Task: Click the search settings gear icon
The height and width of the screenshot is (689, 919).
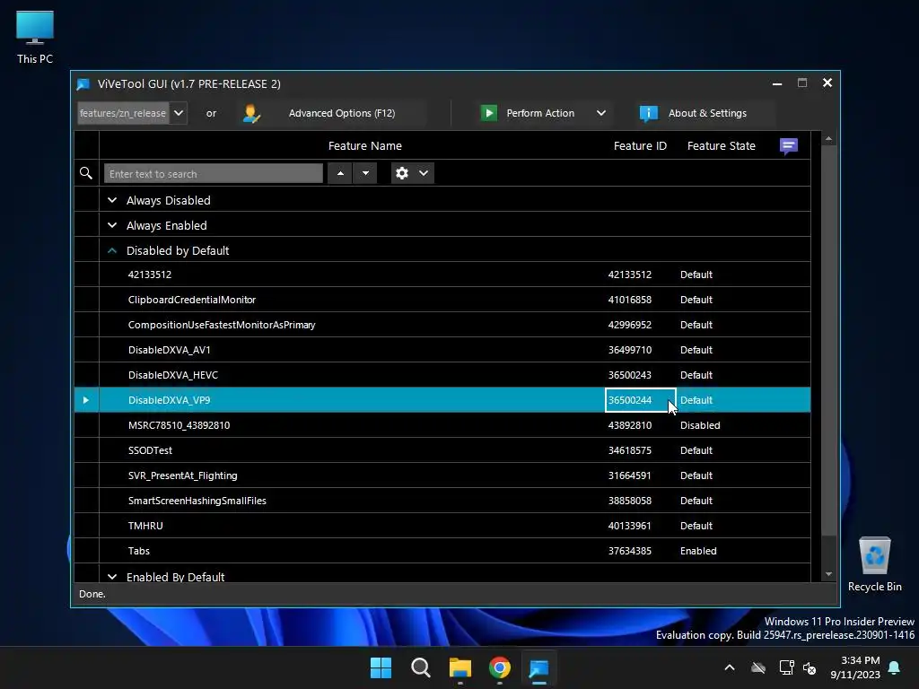Action: pos(402,173)
